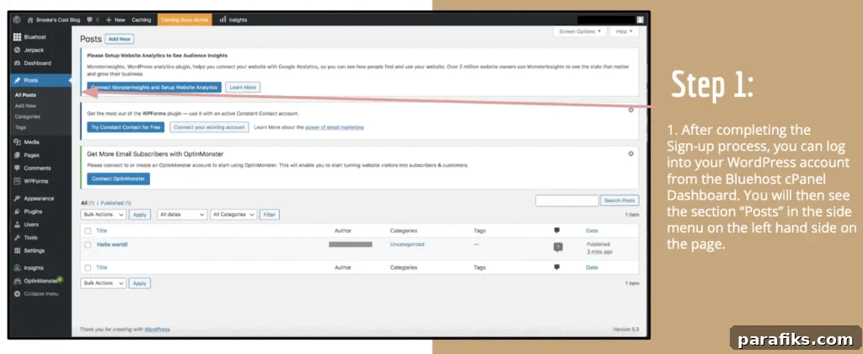
Task: Open Add New submenu item under Posts
Action: coord(25,105)
